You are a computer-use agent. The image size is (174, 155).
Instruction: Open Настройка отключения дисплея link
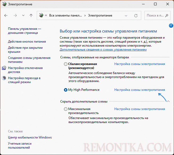(x=25, y=70)
